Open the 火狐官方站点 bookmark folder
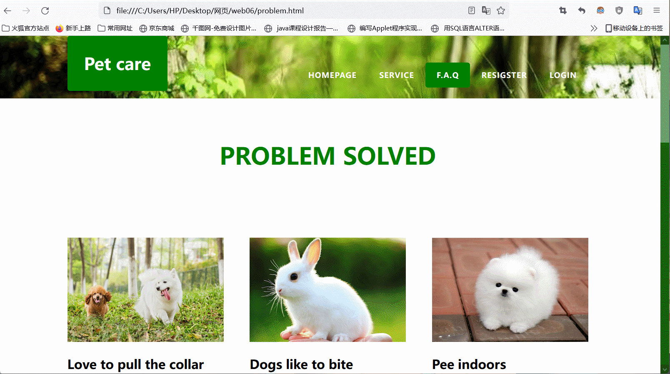The image size is (670, 374). click(25, 28)
